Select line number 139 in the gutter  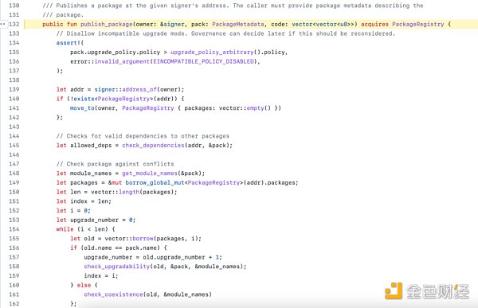coord(14,89)
